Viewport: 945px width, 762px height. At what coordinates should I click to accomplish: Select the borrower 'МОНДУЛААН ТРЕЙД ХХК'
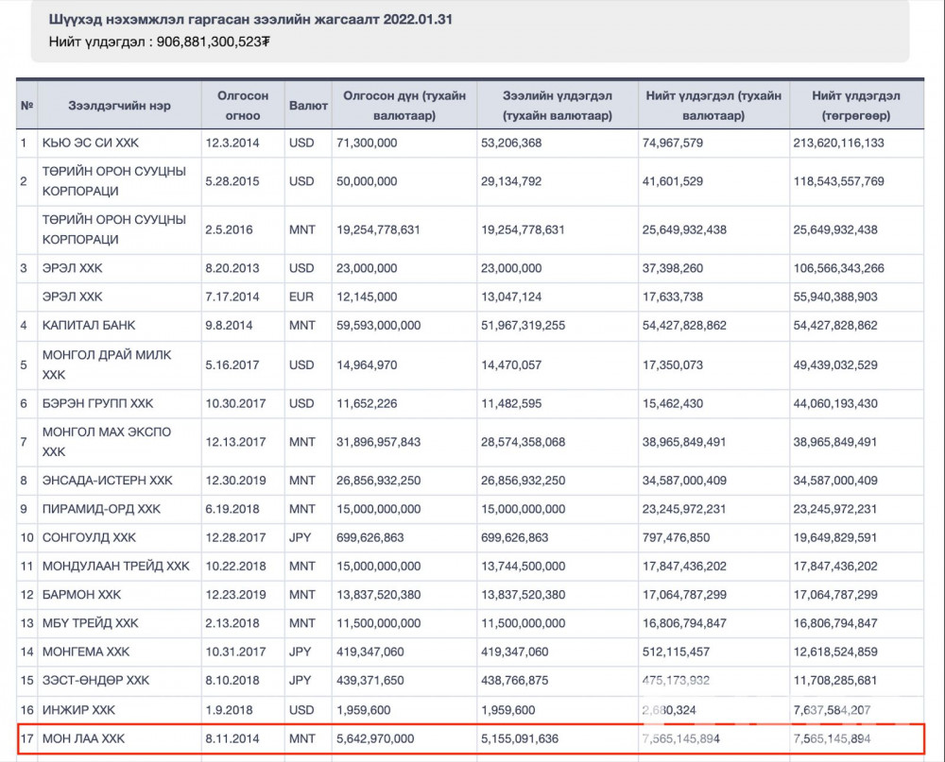(115, 567)
